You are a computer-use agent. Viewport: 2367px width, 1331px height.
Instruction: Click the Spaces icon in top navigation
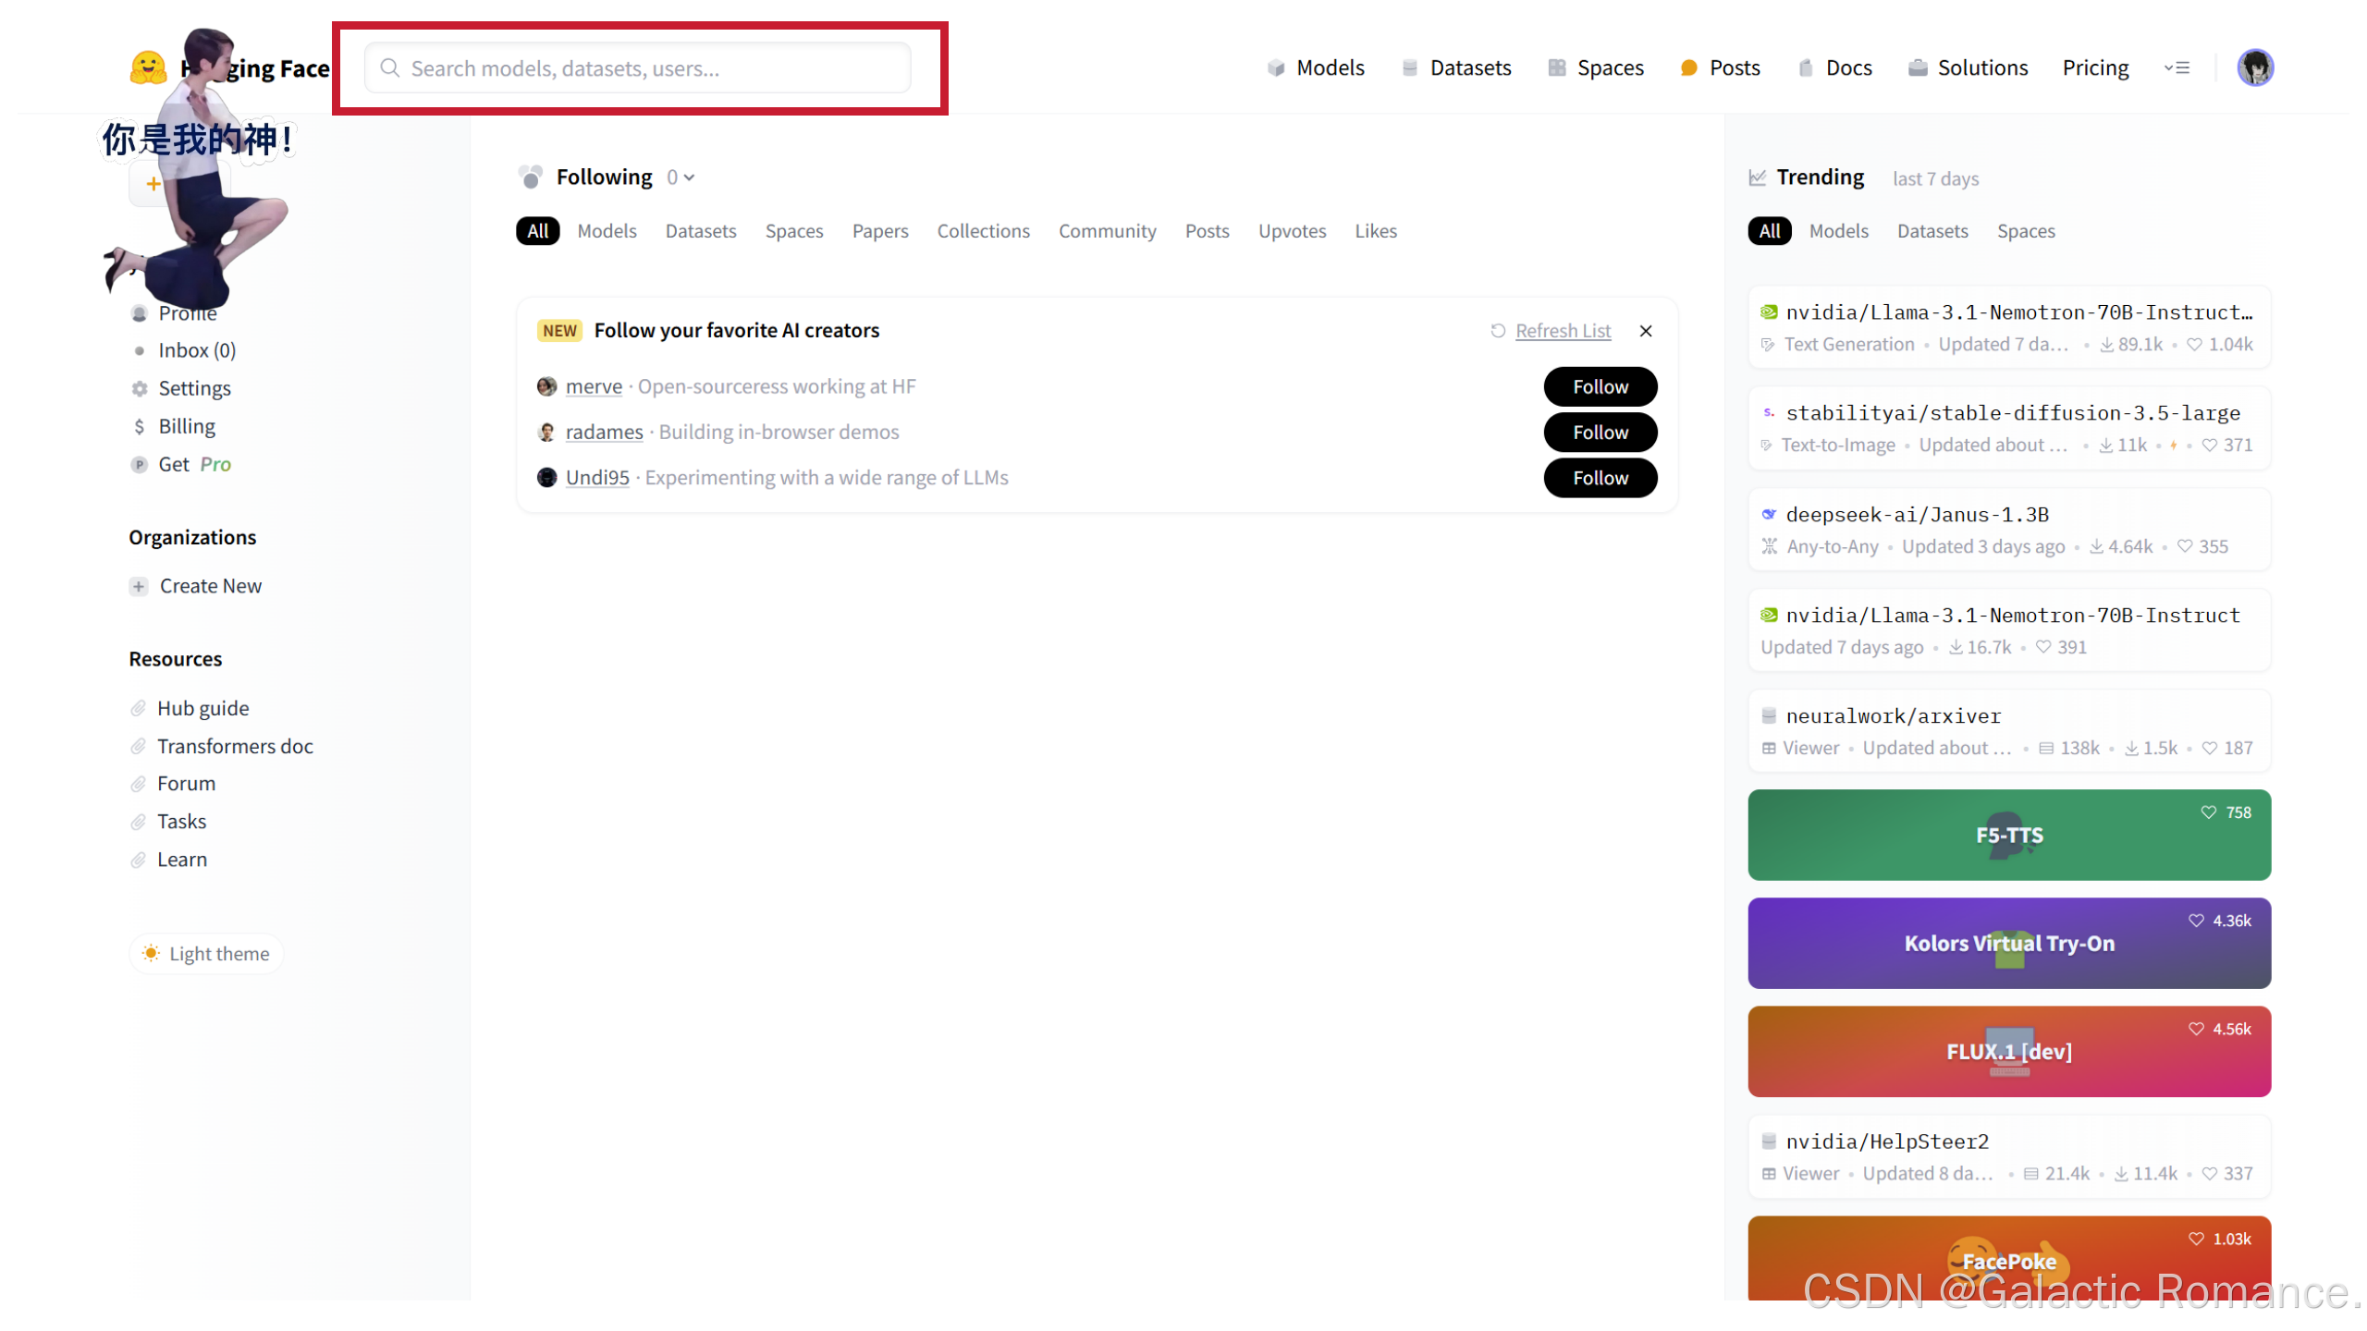pyautogui.click(x=1557, y=67)
